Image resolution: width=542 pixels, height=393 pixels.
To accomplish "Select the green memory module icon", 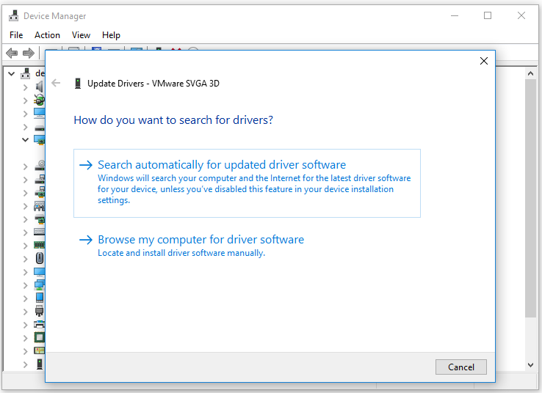I will pos(39,245).
